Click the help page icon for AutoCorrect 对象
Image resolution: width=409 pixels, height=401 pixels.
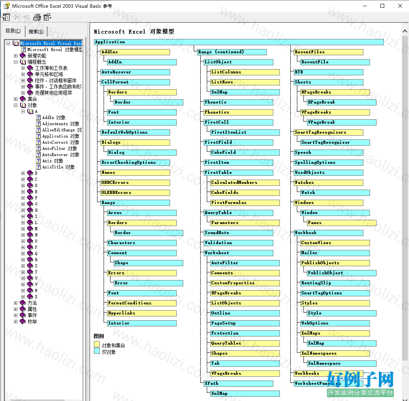[x=38, y=142]
